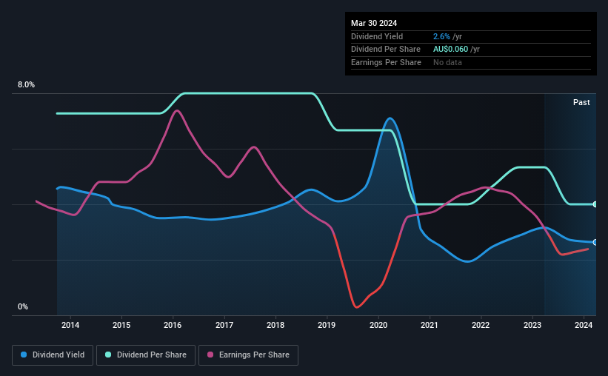Click the teal Dividend Per Share legend dot

108,355
